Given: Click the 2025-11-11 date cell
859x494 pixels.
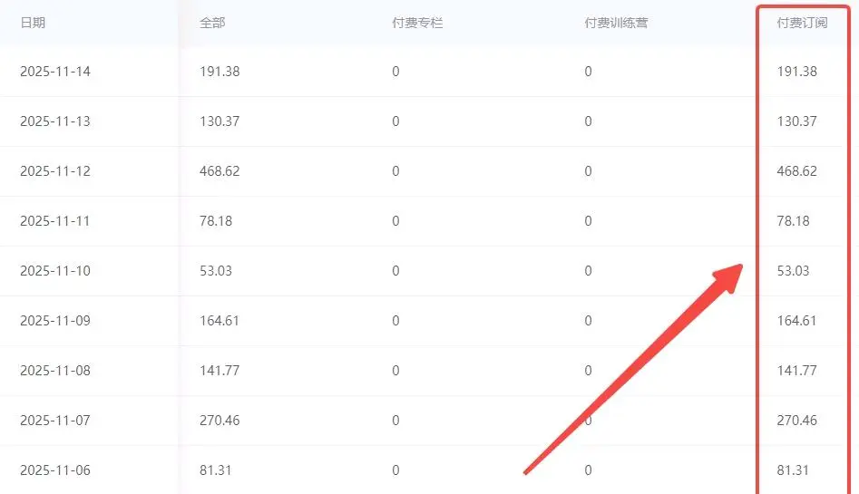Looking at the screenshot, I should [55, 221].
